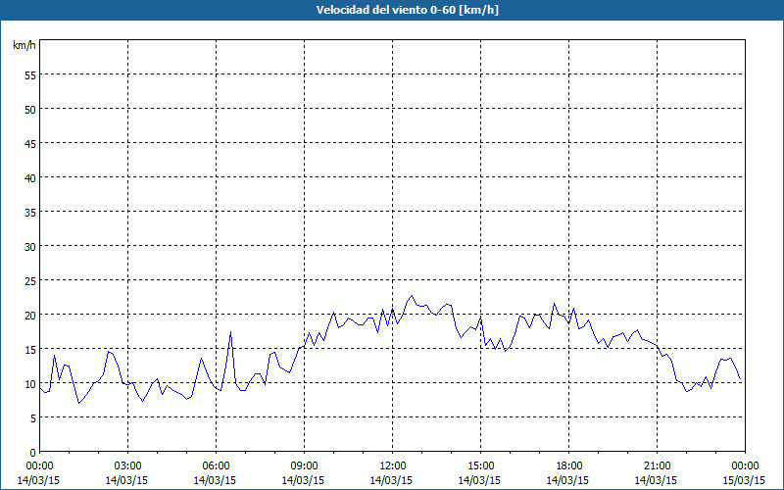784x490 pixels.
Task: Click the 06:00 time axis label
Action: (216, 466)
